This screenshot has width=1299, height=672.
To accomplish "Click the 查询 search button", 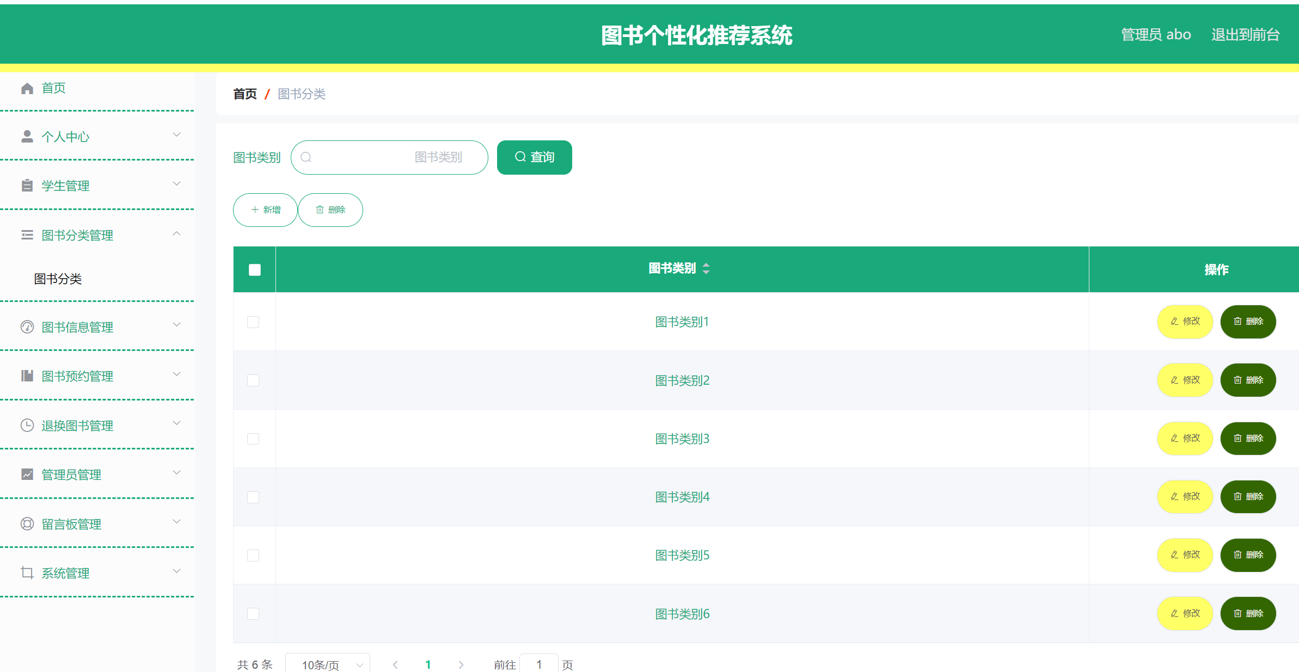I will pos(534,157).
